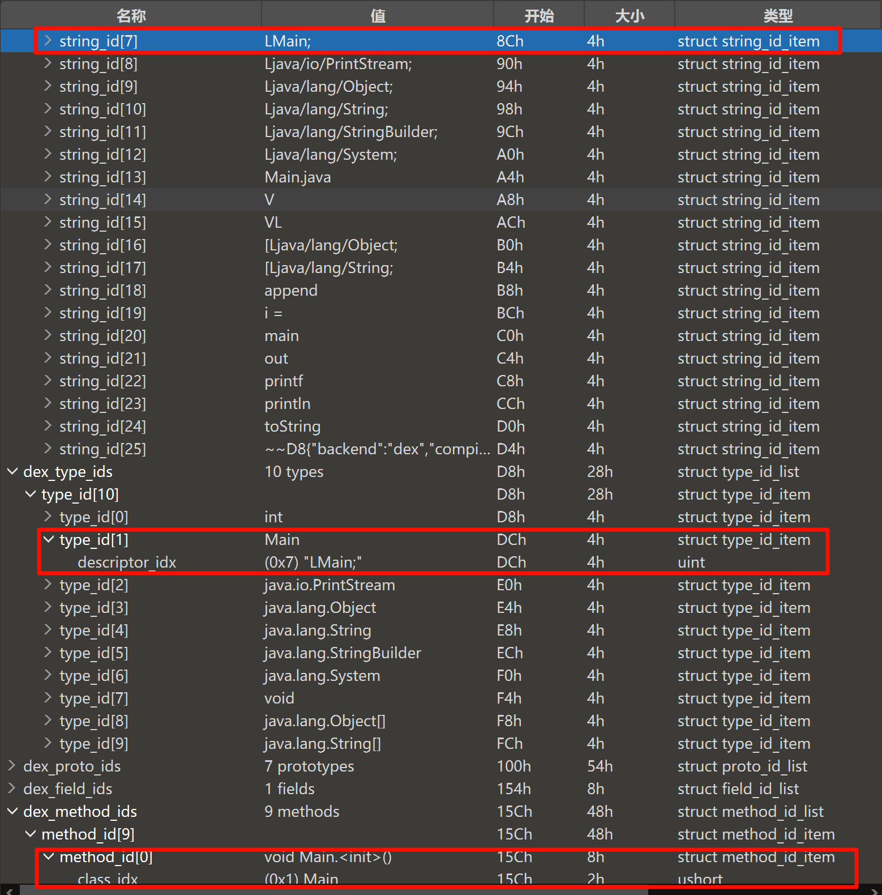Click the 名称 column header
This screenshot has height=895, width=882.
131,15
